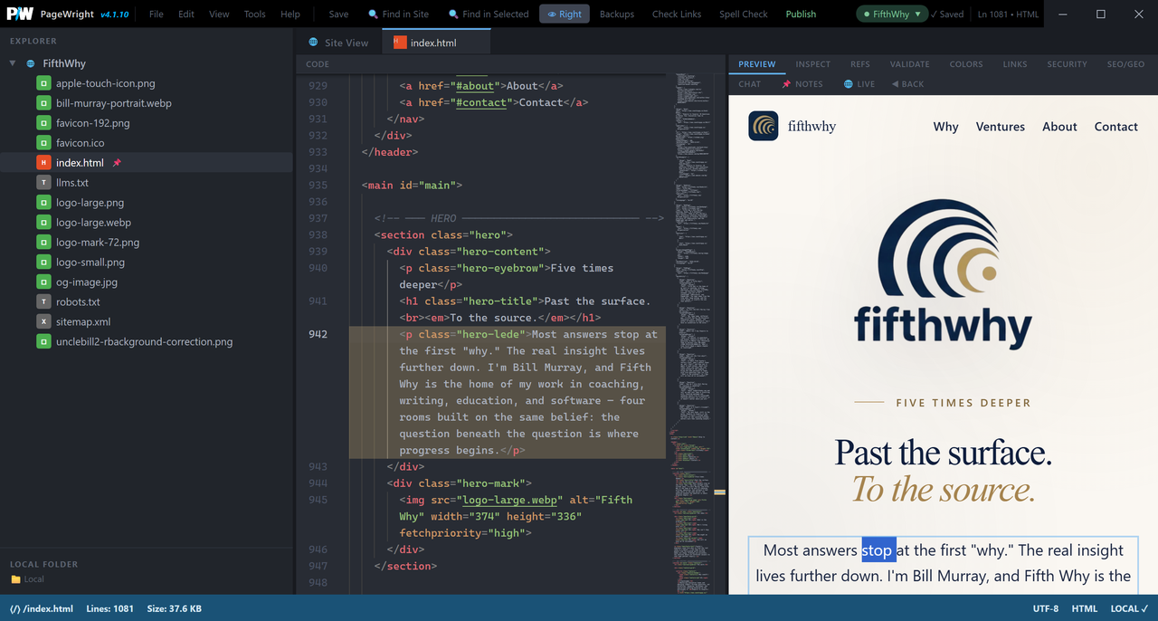Click Find in Site toolbar button
This screenshot has height=621, width=1158.
[x=399, y=14]
